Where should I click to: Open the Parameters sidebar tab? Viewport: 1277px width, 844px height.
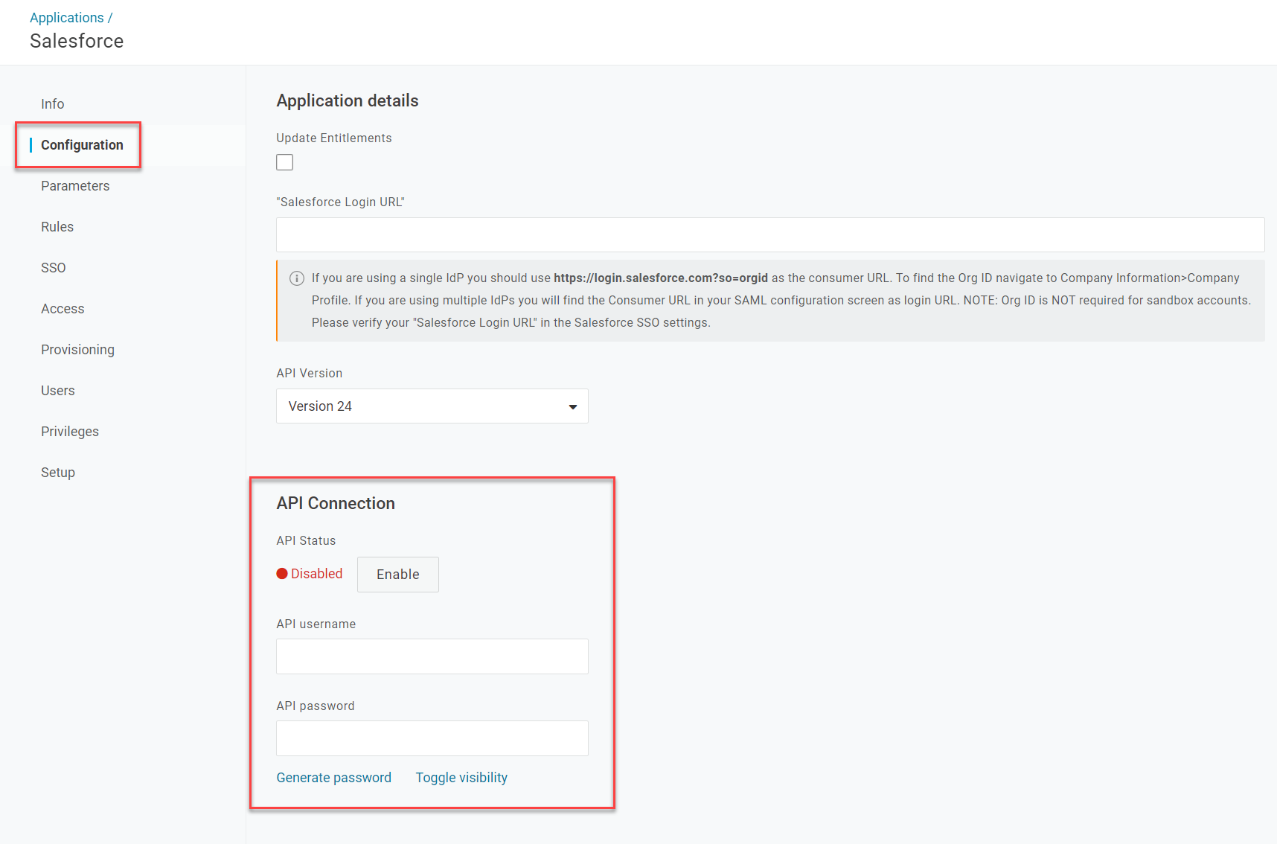click(75, 186)
